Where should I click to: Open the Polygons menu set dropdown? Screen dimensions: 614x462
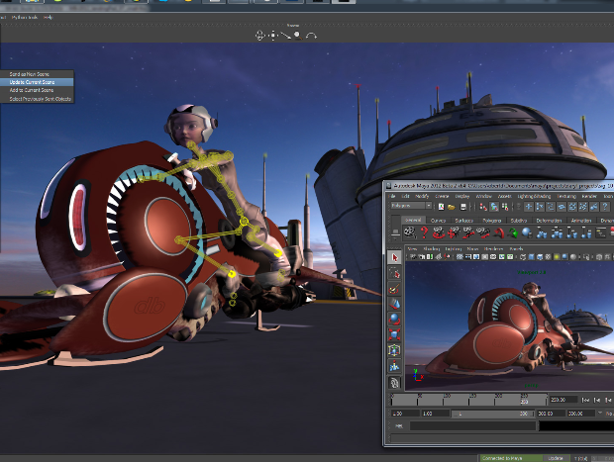[x=414, y=208]
